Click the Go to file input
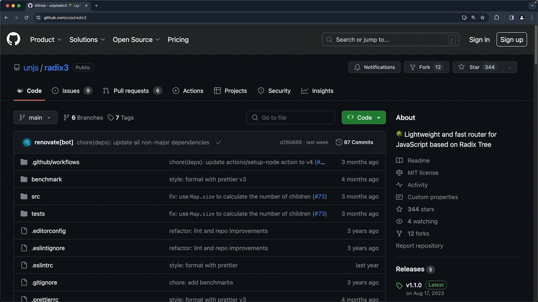This screenshot has width=538, height=302. pyautogui.click(x=290, y=117)
